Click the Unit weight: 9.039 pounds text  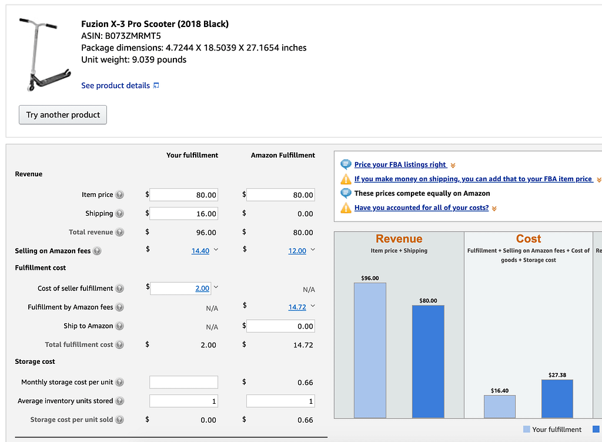tap(133, 59)
